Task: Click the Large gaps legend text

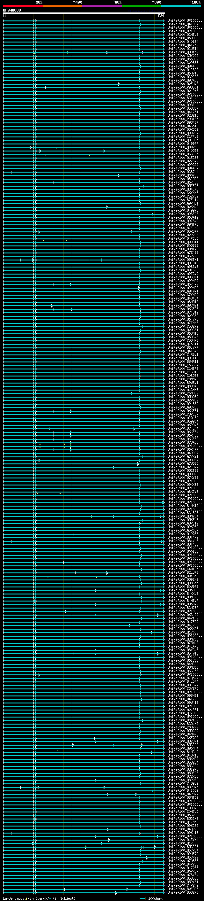Action: coord(39,898)
